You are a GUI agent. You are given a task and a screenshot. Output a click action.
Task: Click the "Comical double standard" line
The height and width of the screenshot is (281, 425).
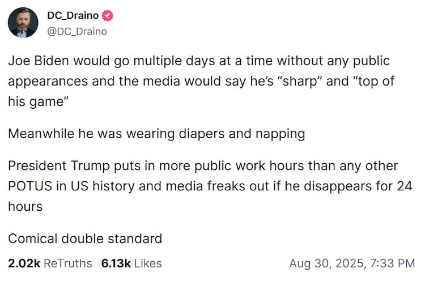[85, 239]
